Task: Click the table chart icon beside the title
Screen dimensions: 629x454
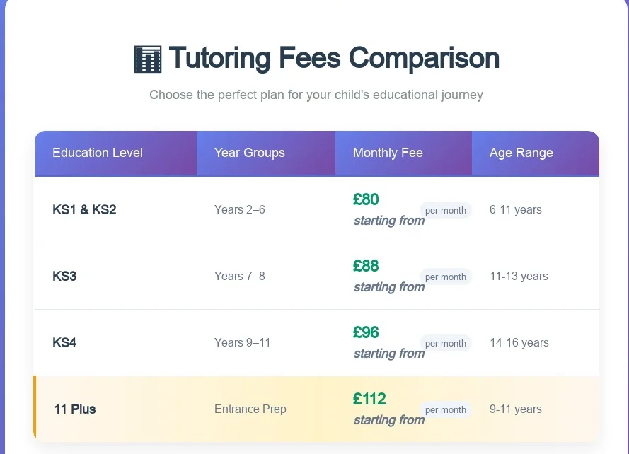Action: [148, 59]
